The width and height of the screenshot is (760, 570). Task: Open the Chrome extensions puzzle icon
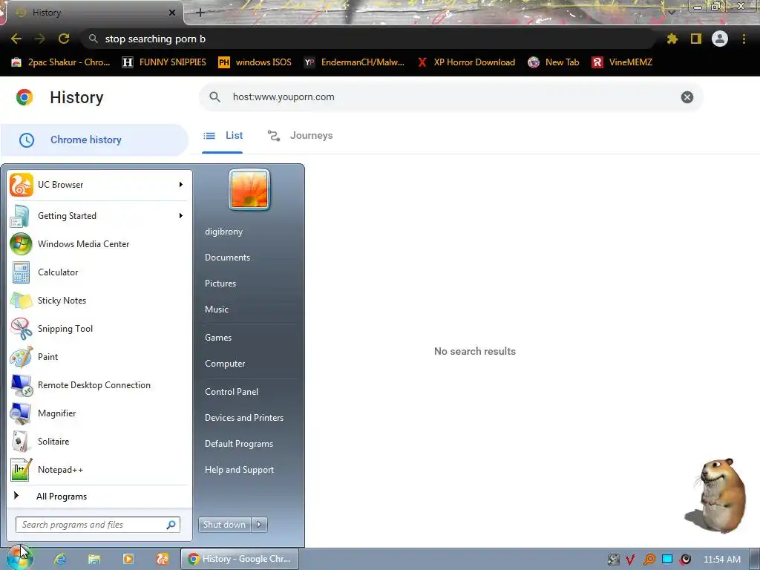tap(672, 39)
